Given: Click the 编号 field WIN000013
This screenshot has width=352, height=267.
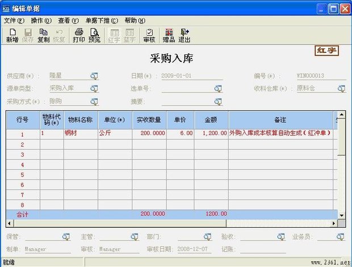Looking at the screenshot, I should coord(321,76).
